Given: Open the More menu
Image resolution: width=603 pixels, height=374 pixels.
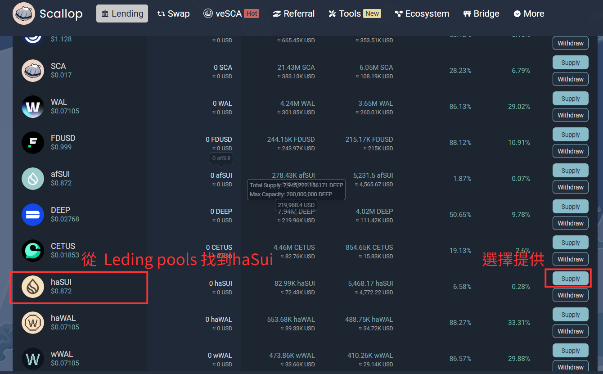Looking at the screenshot, I should pyautogui.click(x=529, y=14).
